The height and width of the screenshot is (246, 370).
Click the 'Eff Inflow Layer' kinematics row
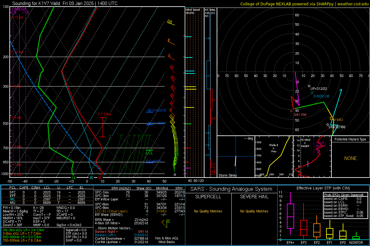point(140,199)
